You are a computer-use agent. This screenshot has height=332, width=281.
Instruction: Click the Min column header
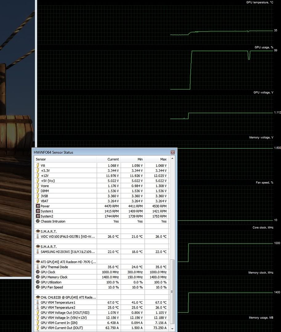(x=133, y=159)
